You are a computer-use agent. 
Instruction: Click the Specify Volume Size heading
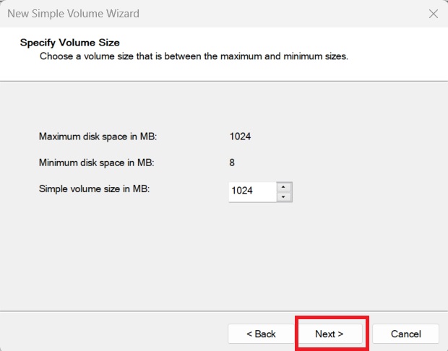[x=69, y=43]
